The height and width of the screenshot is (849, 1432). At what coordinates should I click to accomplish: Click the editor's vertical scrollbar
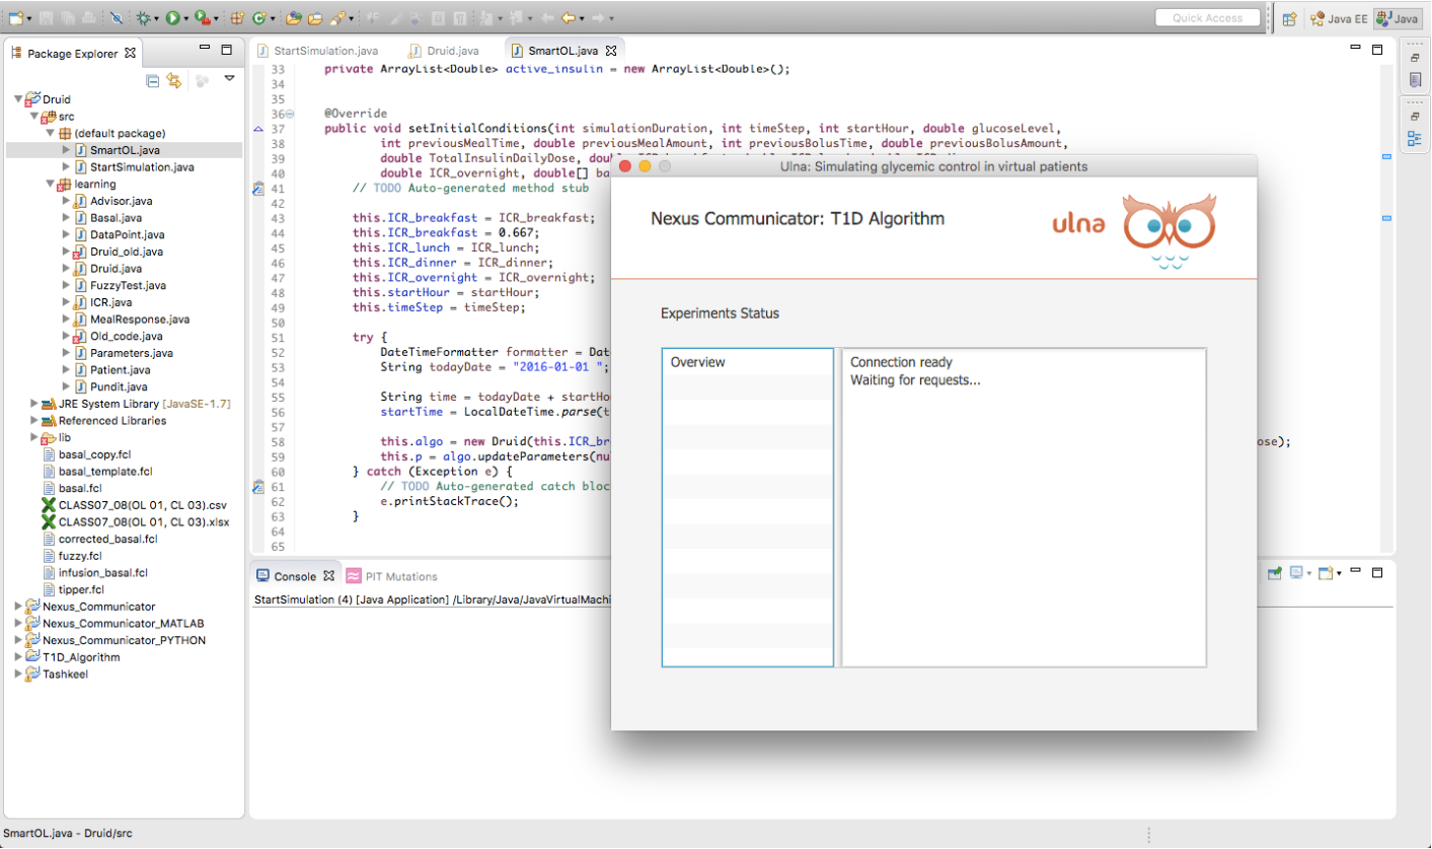click(x=1387, y=294)
